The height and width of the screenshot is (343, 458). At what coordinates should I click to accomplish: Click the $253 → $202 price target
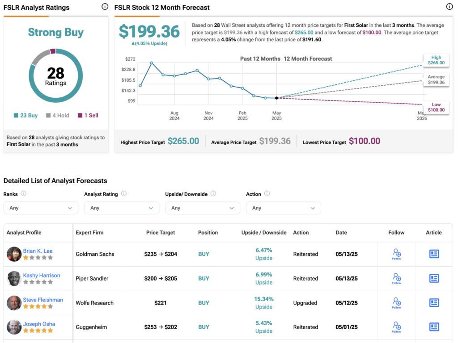pyautogui.click(x=161, y=327)
